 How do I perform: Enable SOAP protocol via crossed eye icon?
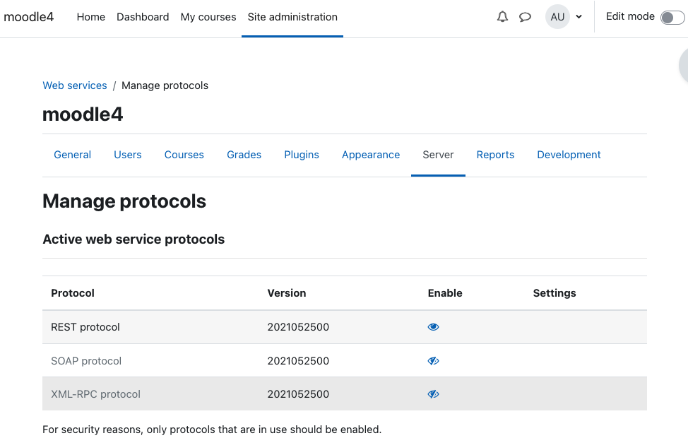(433, 361)
